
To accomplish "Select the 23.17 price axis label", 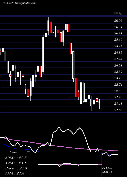I will 118,78.
